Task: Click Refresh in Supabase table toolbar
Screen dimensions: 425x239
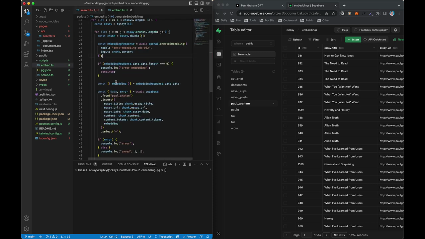Action: pyautogui.click(x=295, y=40)
